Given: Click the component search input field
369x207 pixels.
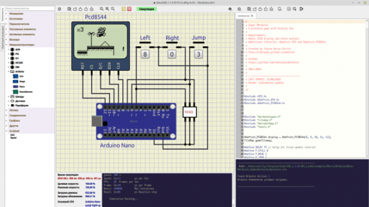Looking at the screenshot, I should pyautogui.click(x=29, y=9).
